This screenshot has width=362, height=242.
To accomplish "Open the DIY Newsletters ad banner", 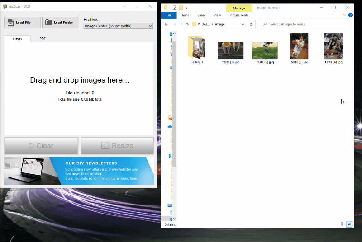I will [x=79, y=171].
